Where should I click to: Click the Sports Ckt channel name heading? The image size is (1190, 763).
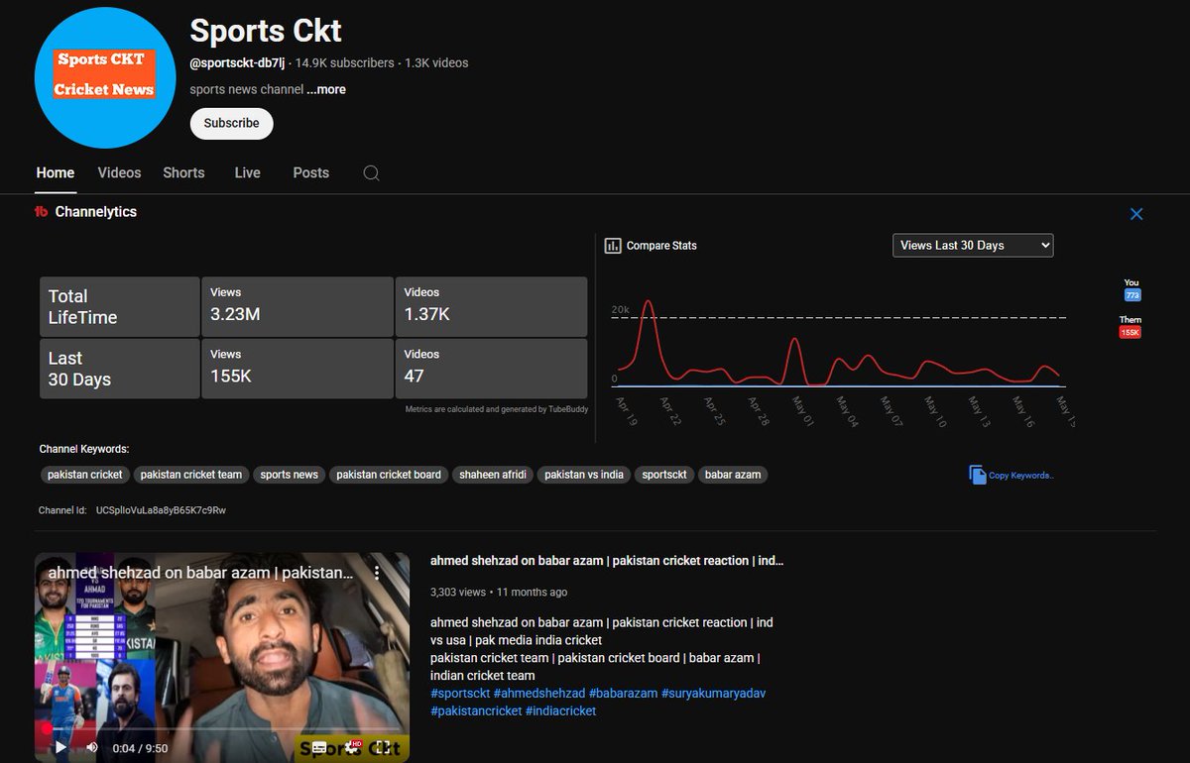pyautogui.click(x=266, y=31)
